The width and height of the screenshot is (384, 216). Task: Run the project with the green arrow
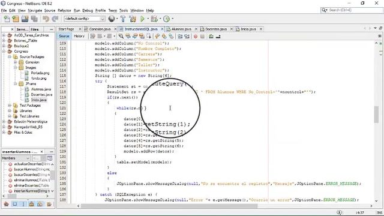click(142, 19)
